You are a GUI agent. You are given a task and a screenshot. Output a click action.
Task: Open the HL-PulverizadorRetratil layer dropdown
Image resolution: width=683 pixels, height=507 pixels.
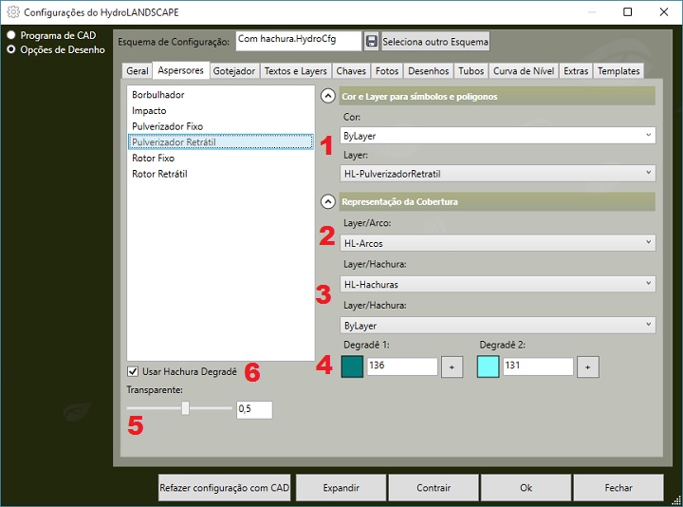click(497, 174)
